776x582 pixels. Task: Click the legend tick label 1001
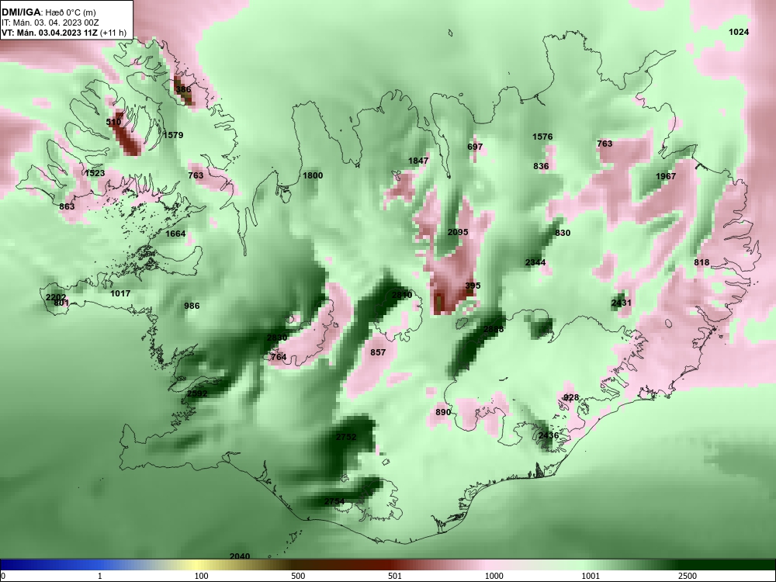591,576
